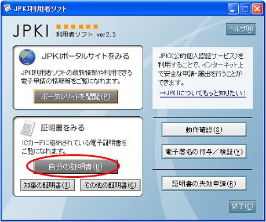Click the large JPKI logo text

coord(31,31)
